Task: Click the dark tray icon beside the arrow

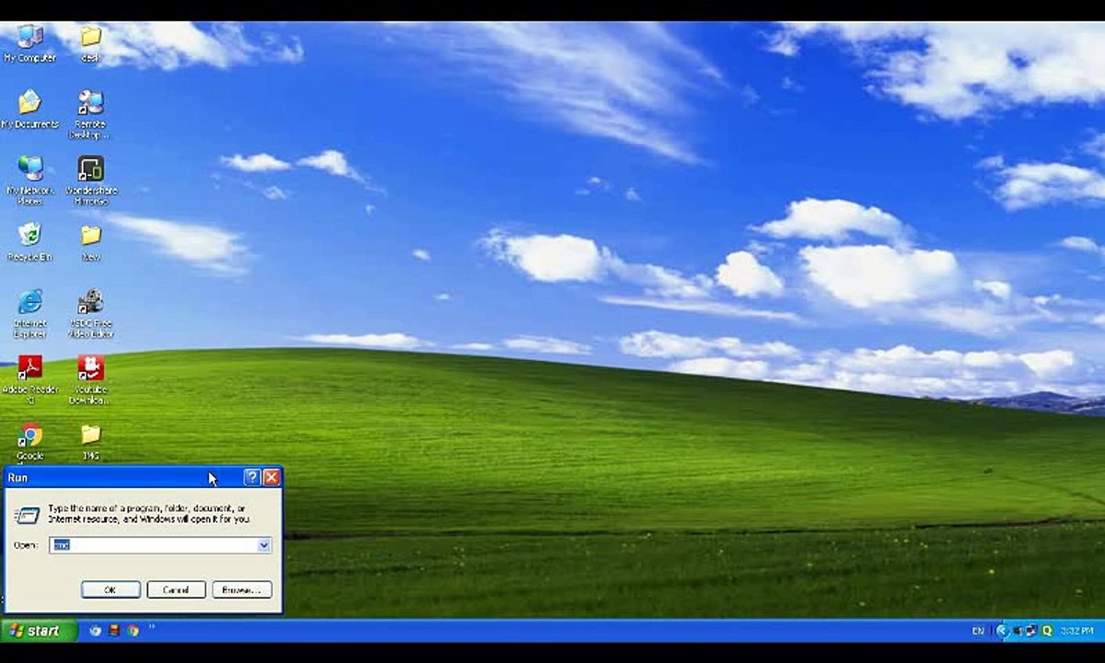Action: [x=1018, y=631]
